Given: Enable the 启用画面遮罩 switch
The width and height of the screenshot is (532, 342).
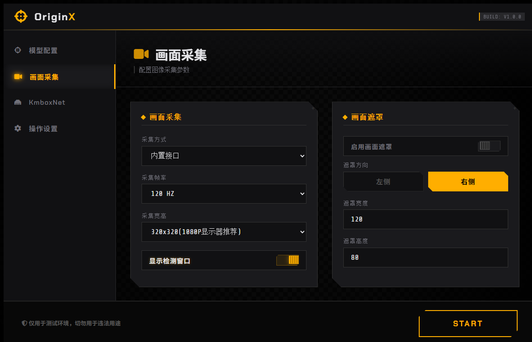Looking at the screenshot, I should tap(489, 146).
